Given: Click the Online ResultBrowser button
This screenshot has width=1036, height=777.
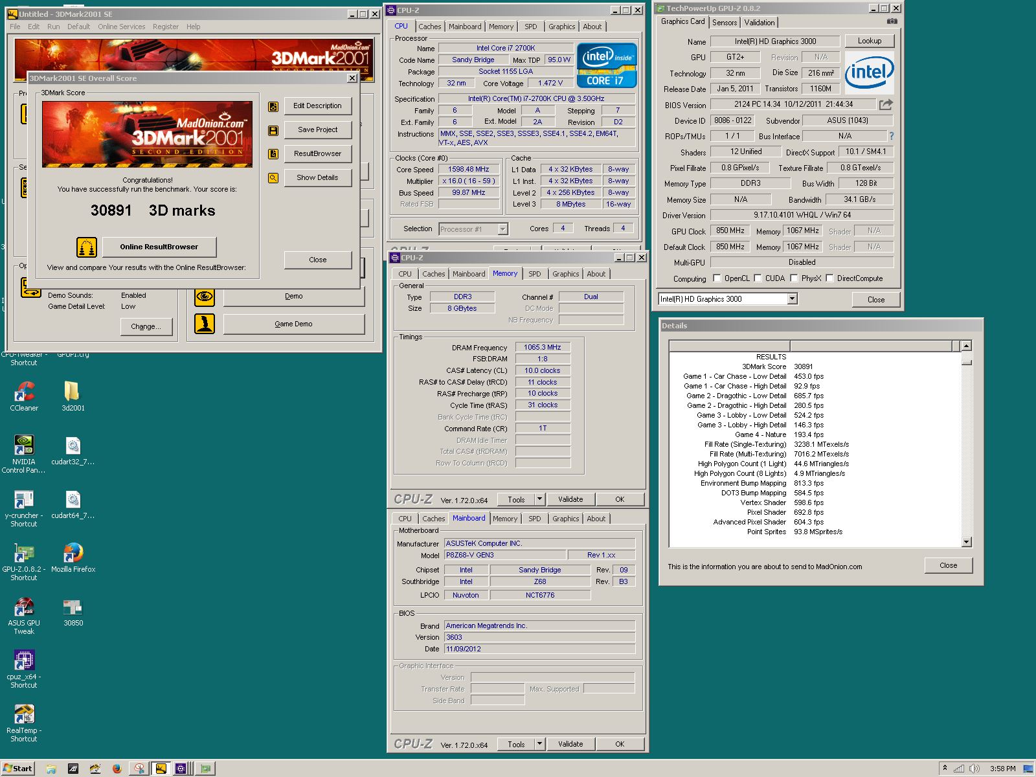Looking at the screenshot, I should [159, 247].
